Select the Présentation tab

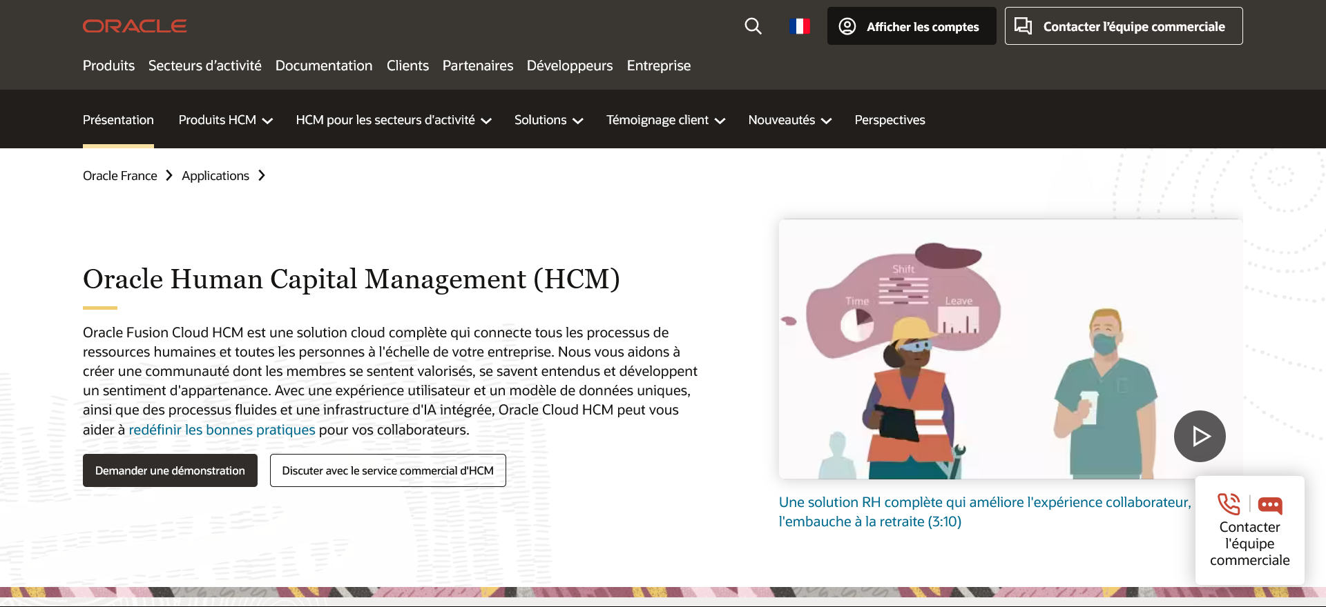click(x=118, y=120)
